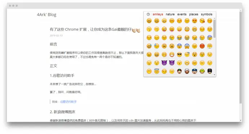
Task: Select the red pouting angry face emoji
Action: 202,46
